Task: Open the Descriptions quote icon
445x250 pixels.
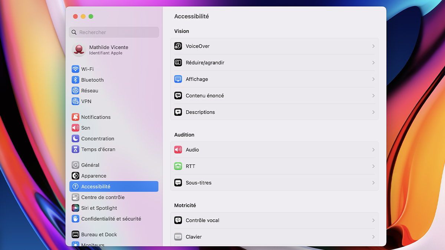Action: [x=178, y=112]
